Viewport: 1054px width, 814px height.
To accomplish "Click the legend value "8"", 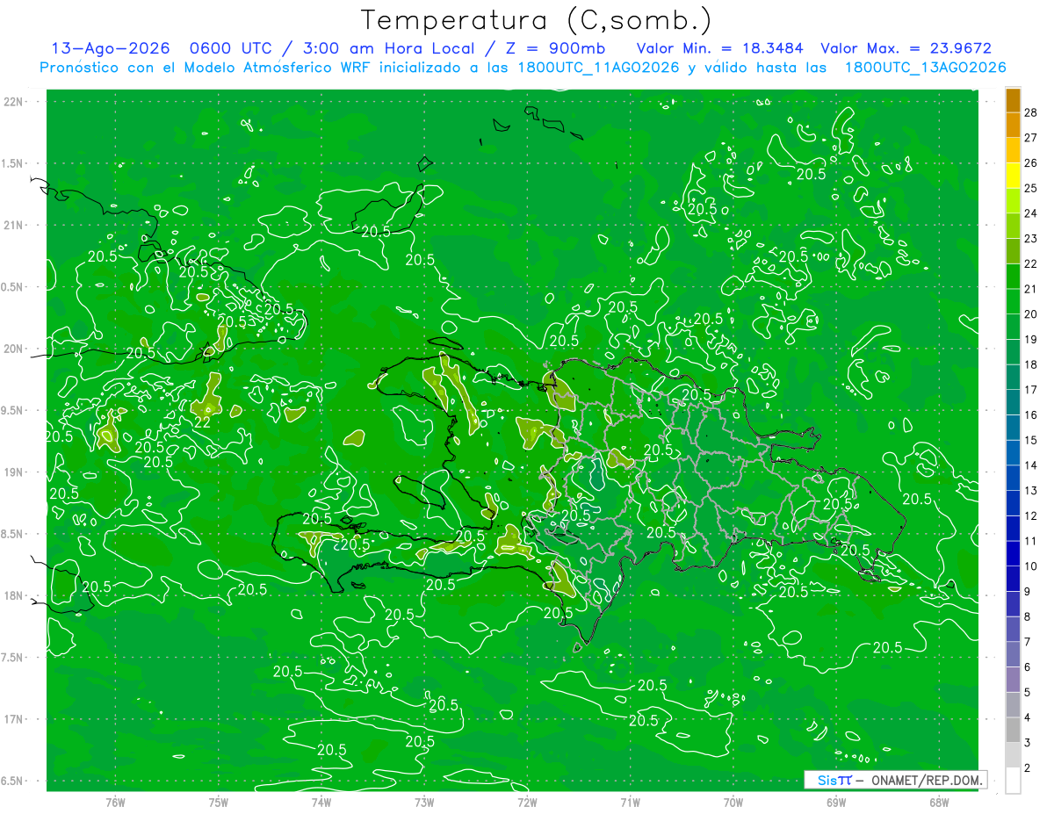I will [x=1029, y=617].
